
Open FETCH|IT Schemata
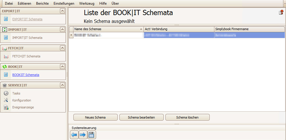tap(26, 56)
